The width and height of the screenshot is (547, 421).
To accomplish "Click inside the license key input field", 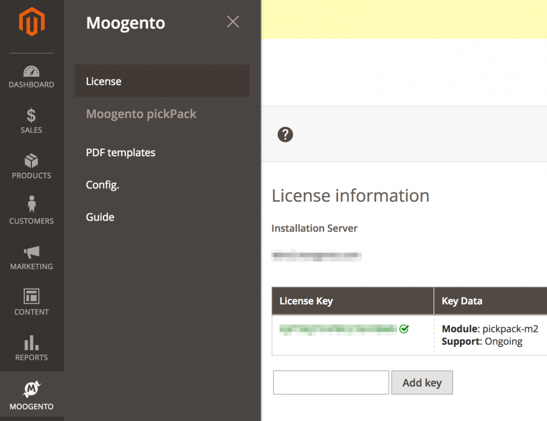I will pos(330,382).
